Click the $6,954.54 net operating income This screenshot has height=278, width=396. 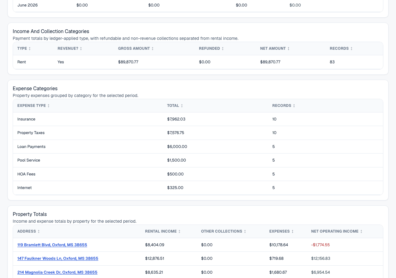point(321,272)
